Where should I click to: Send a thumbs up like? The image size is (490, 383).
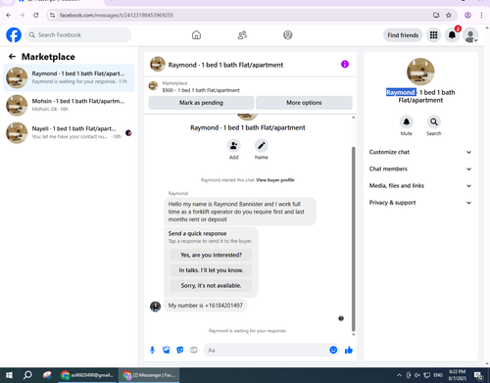pos(349,350)
